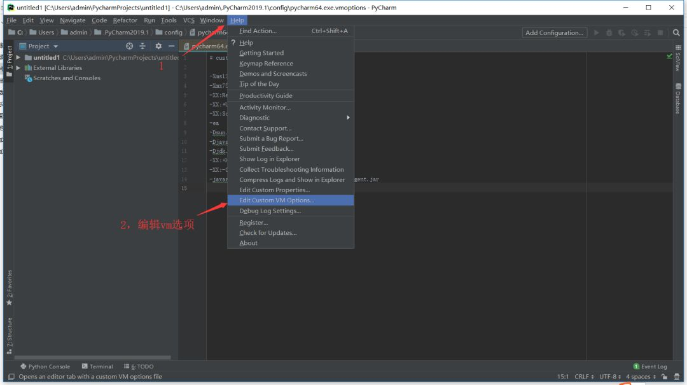The width and height of the screenshot is (687, 385).
Task: Open Project panel settings gear
Action: [x=158, y=46]
